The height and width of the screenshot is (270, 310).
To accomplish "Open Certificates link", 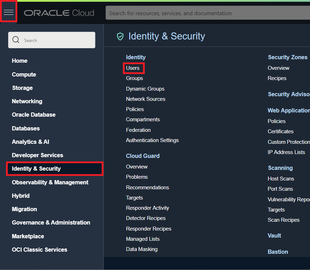I will tap(281, 131).
